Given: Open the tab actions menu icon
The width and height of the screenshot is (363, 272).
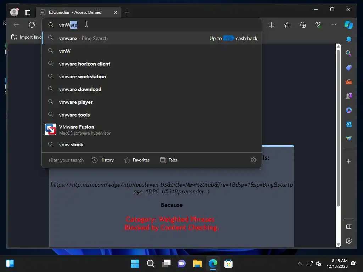Looking at the screenshot, I should (28, 12).
